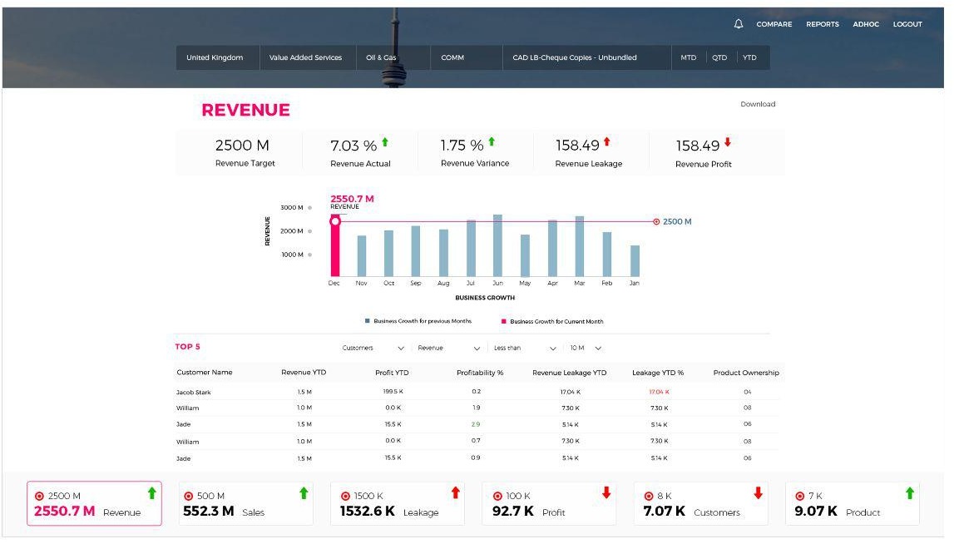Click green up arrow on Product card
This screenshot has width=954, height=544.
point(910,493)
